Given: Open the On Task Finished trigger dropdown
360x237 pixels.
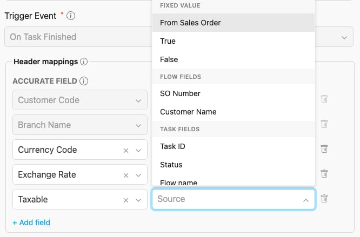Looking at the screenshot, I should (344, 37).
